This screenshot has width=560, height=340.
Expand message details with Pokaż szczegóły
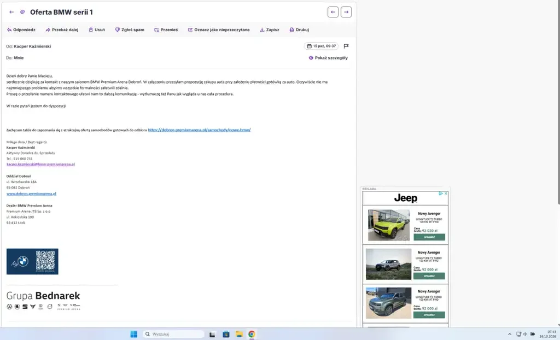(x=328, y=58)
